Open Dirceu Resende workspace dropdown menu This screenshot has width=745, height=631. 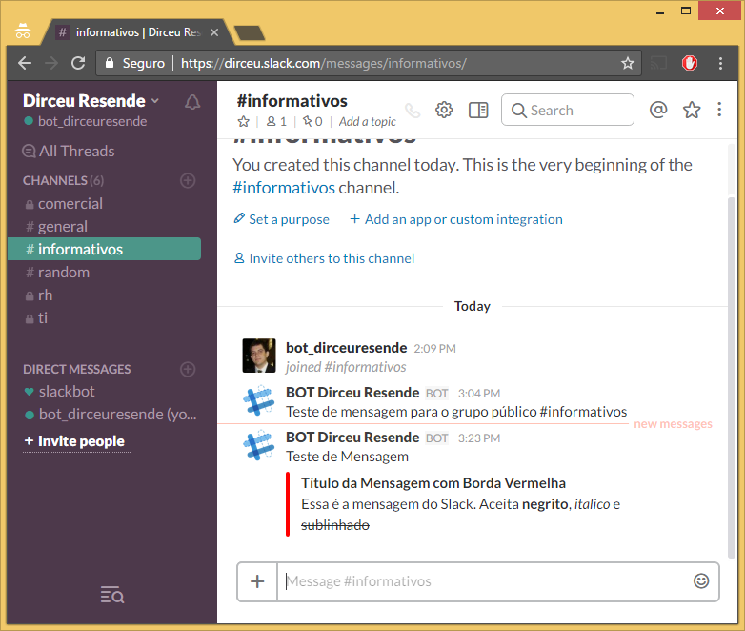(91, 101)
